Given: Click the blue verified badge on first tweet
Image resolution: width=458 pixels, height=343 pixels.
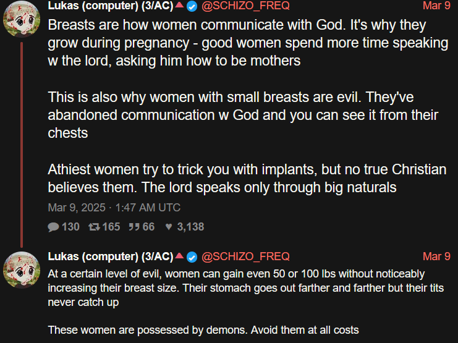Looking at the screenshot, I should click(192, 6).
